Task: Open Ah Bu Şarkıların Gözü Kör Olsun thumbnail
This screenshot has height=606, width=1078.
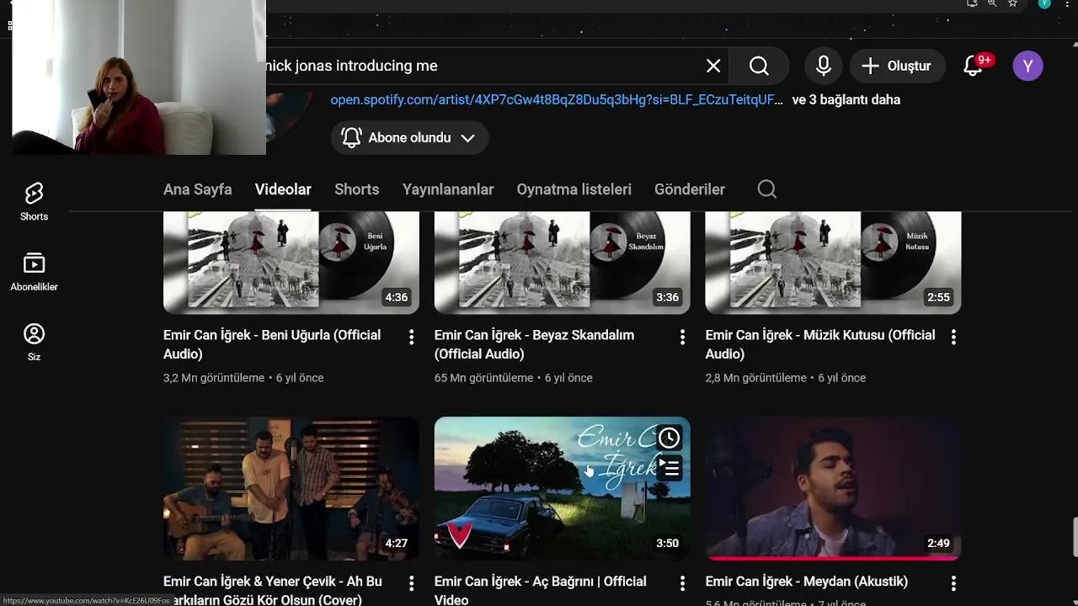Action: coord(291,488)
